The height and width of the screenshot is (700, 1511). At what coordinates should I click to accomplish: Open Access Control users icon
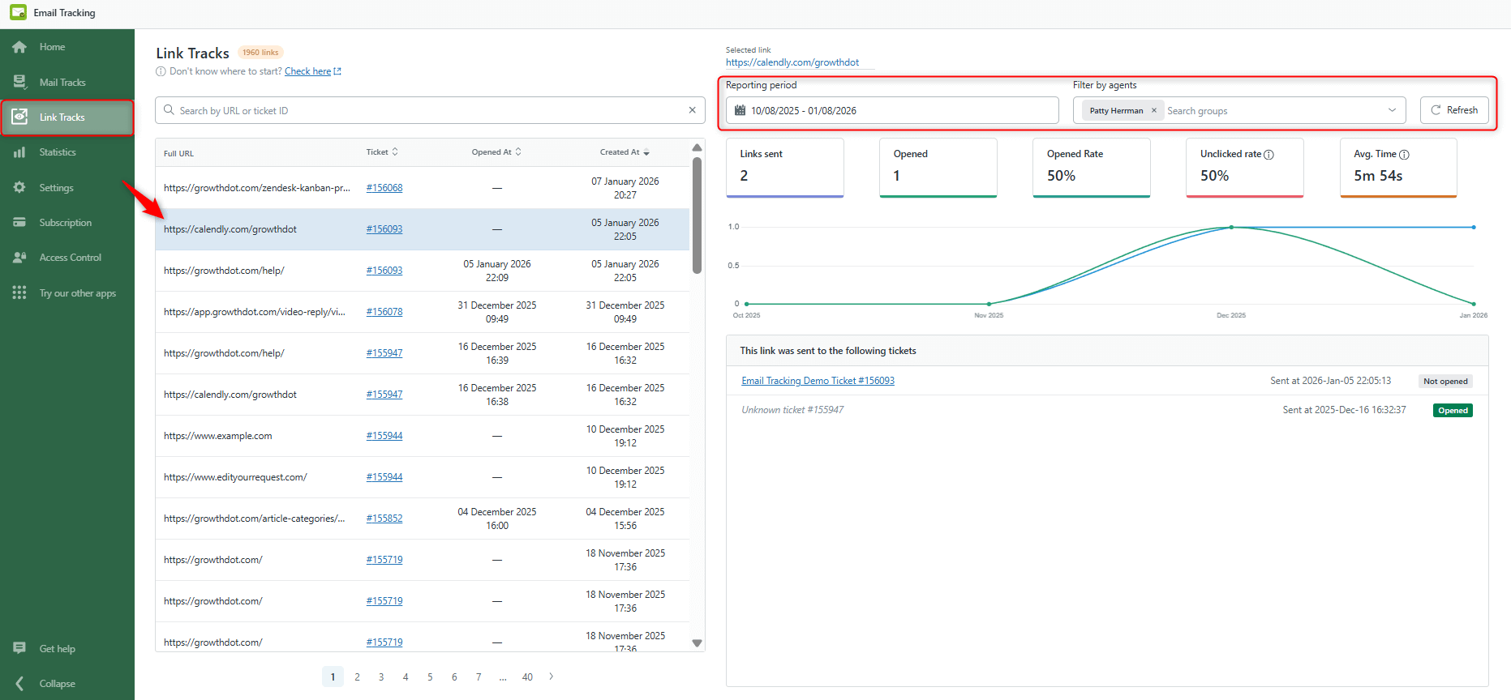pos(19,258)
